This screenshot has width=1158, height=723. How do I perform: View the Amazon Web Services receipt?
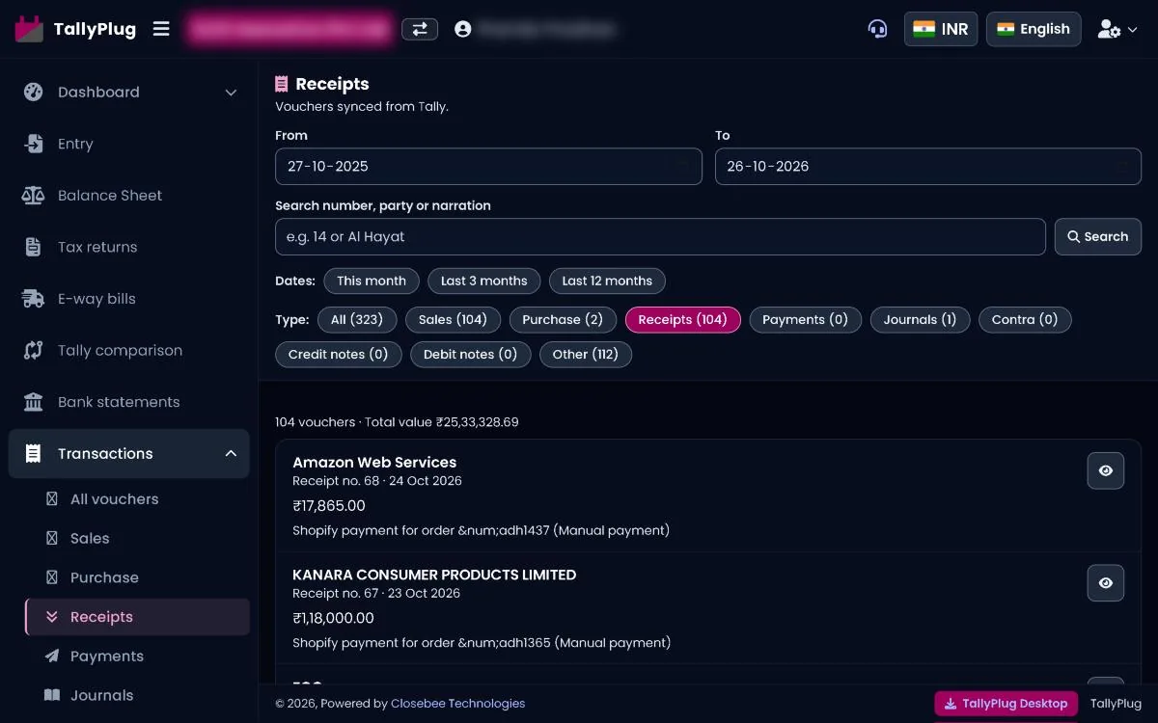click(1106, 470)
